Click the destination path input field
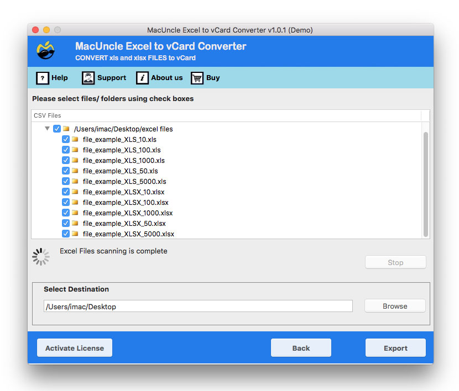 tap(197, 307)
